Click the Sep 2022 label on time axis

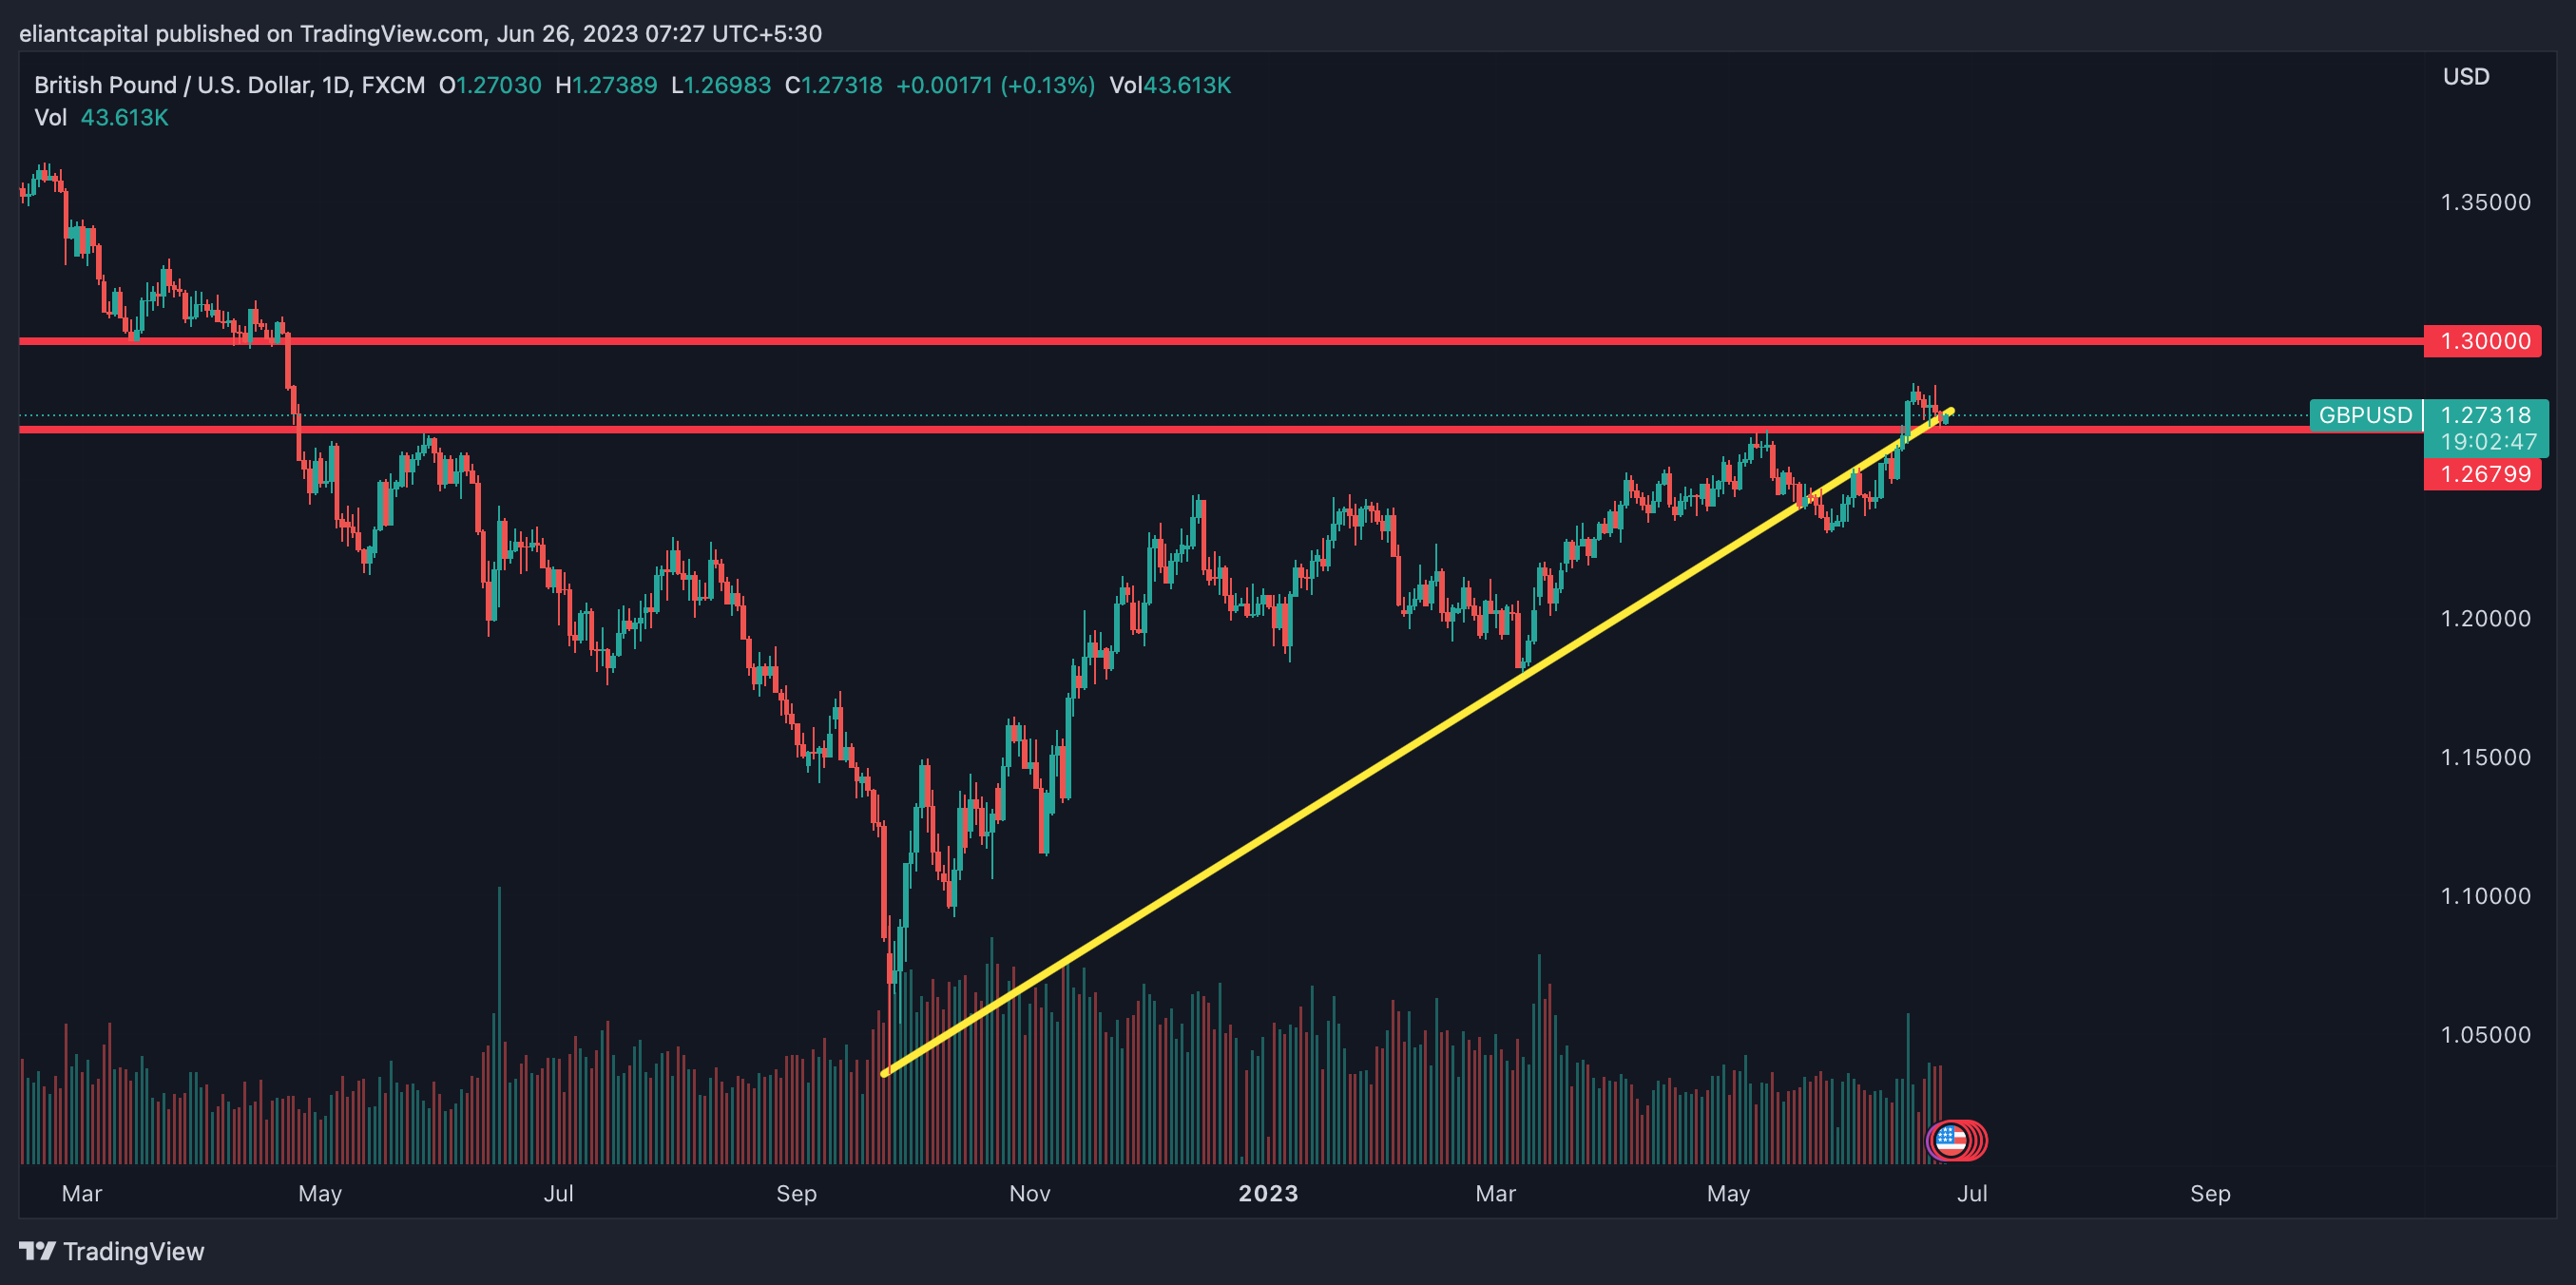[x=796, y=1193]
